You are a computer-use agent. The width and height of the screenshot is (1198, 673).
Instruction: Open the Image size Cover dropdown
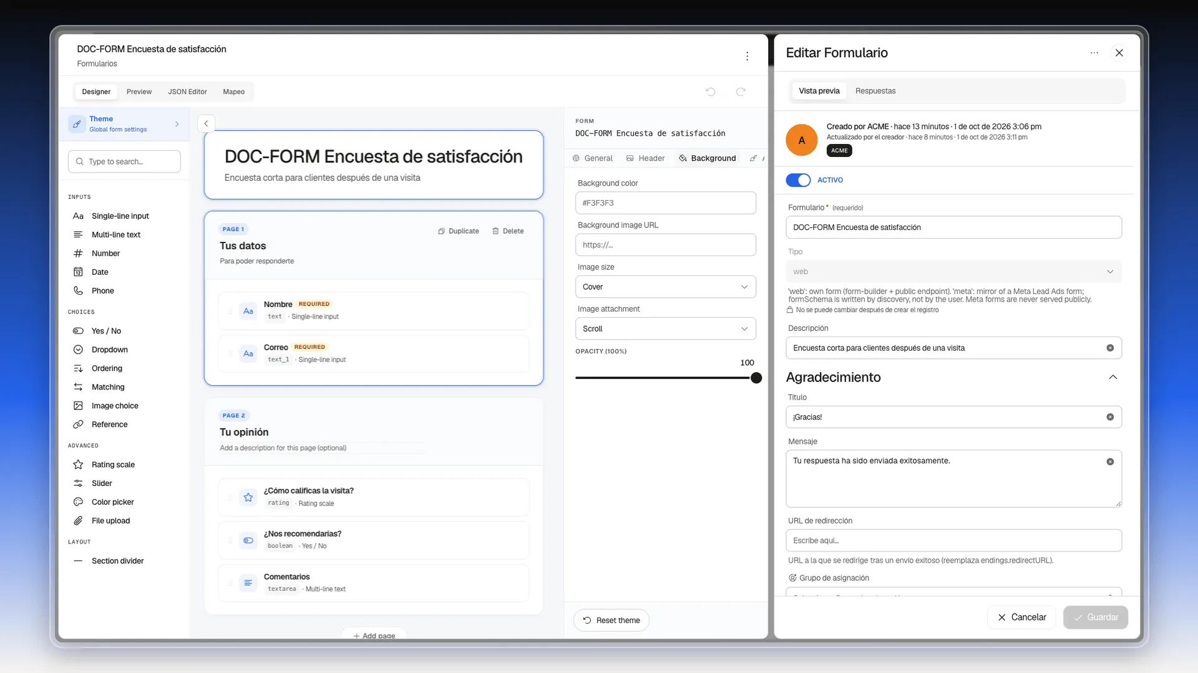pyautogui.click(x=665, y=287)
